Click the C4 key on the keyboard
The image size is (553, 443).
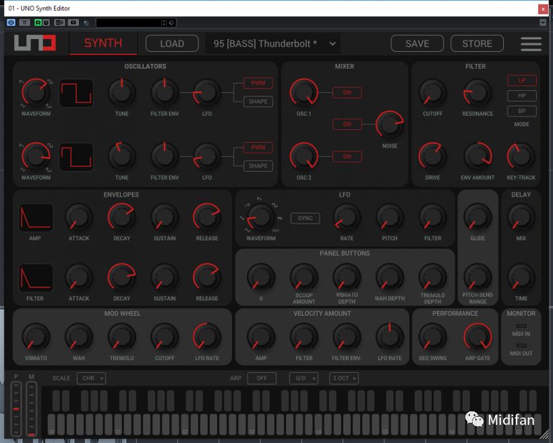[318, 425]
